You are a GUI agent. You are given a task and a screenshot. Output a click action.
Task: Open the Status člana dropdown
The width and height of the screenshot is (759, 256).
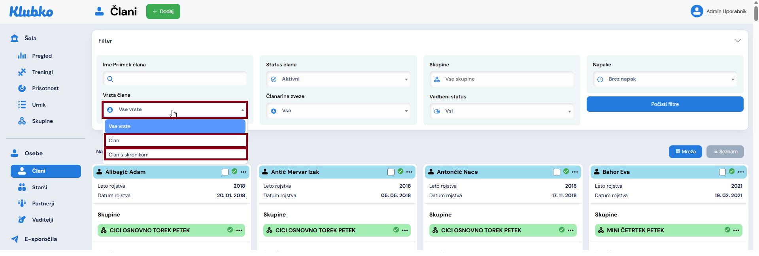(338, 79)
